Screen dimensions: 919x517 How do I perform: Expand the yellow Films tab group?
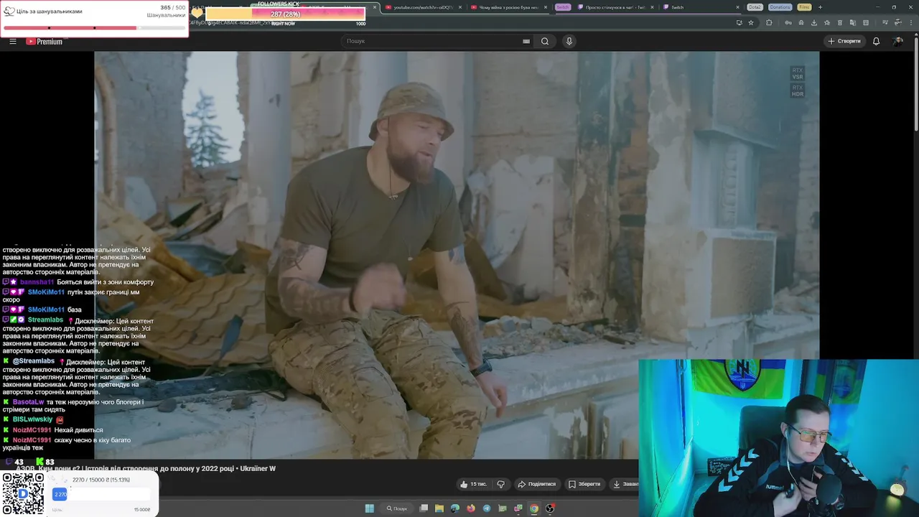804,7
